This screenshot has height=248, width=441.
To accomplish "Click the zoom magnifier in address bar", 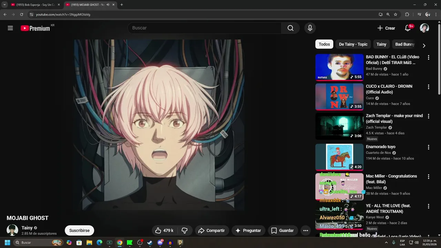I will (x=388, y=14).
